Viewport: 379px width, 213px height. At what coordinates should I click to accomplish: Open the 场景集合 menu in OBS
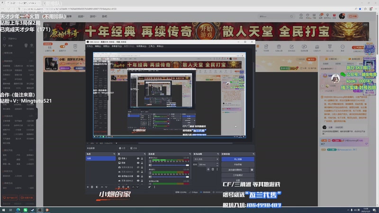[x=141, y=46]
